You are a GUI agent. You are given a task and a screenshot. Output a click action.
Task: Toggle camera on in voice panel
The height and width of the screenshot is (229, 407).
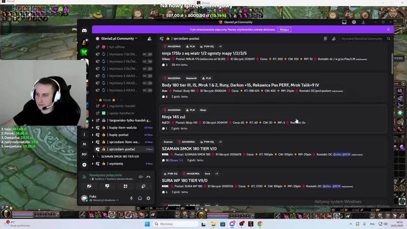tap(89, 186)
